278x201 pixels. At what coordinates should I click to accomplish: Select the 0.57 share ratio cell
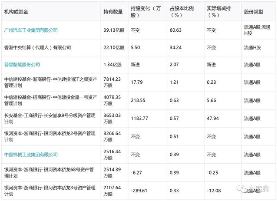click(x=174, y=119)
